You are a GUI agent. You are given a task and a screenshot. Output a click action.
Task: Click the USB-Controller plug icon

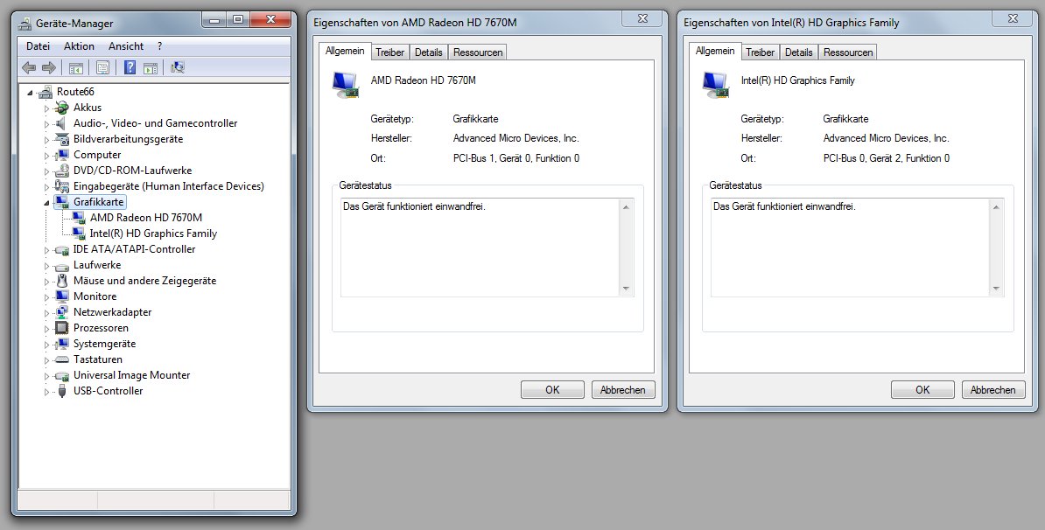click(62, 391)
